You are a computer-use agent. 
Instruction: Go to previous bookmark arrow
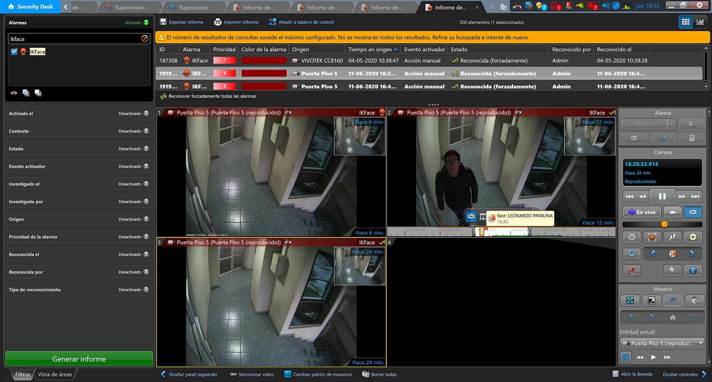(653, 254)
